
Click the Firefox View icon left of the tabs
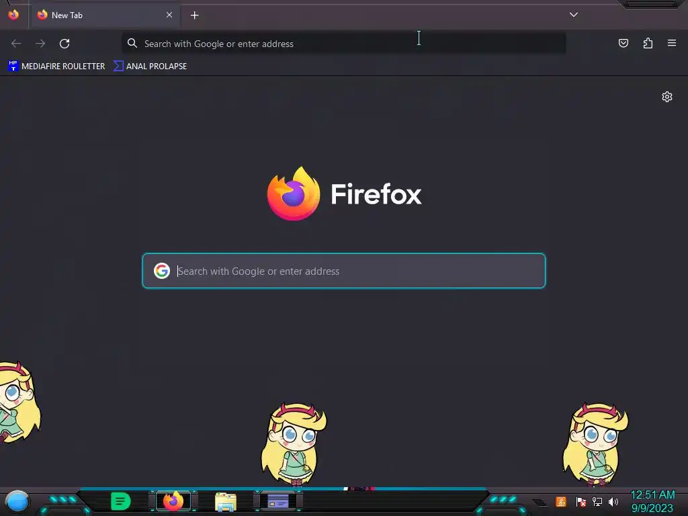pos(13,15)
